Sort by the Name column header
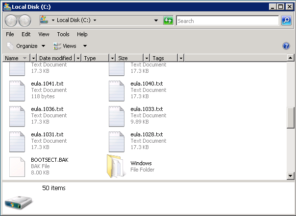 pos(16,58)
